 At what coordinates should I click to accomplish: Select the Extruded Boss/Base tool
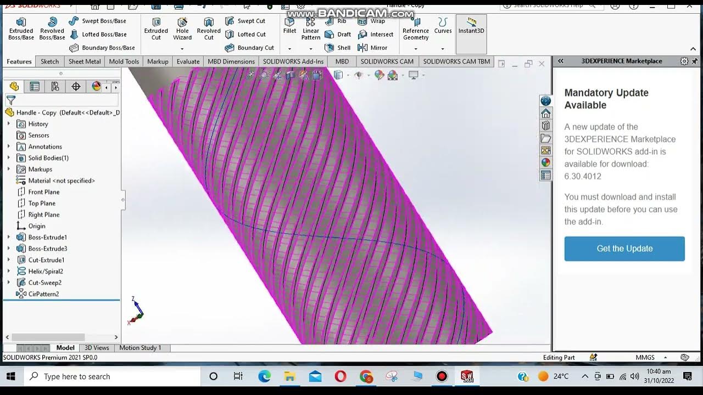click(21, 29)
